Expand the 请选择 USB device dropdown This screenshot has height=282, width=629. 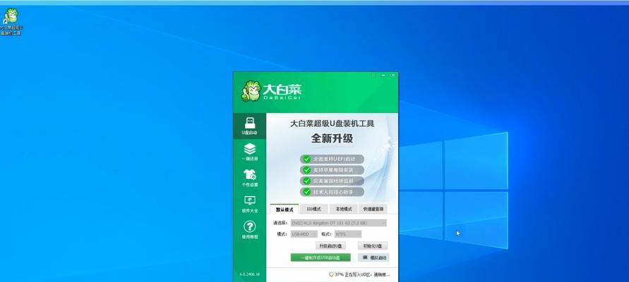coord(339,223)
